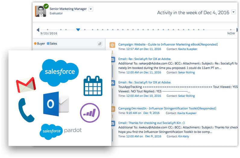Click the last timeline dot near NOW
This screenshot has width=240, height=158.
point(231,30)
